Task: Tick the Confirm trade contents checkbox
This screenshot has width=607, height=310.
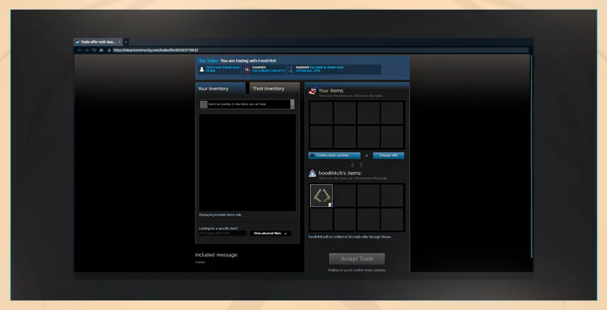Action: click(x=313, y=156)
